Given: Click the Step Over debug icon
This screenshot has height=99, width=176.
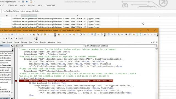Looking at the screenshot, I should [x=81, y=34].
